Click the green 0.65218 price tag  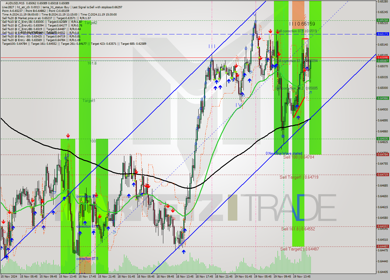pyautogui.click(x=382, y=20)
